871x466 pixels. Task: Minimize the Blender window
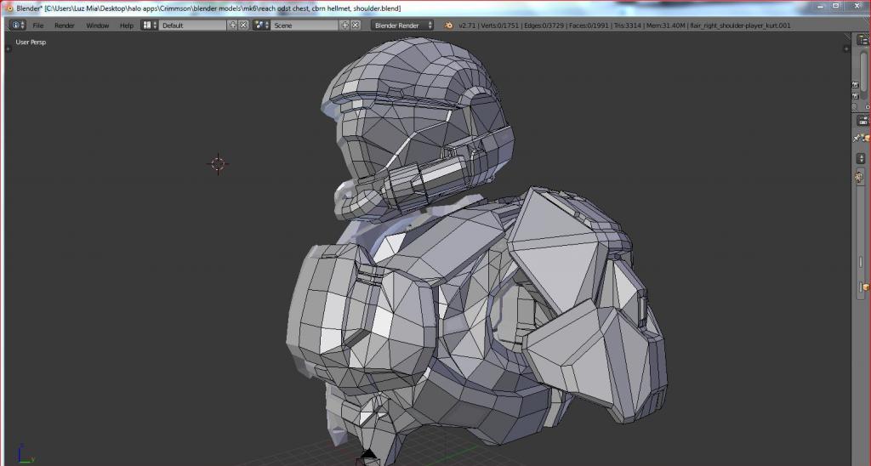tap(821, 6)
